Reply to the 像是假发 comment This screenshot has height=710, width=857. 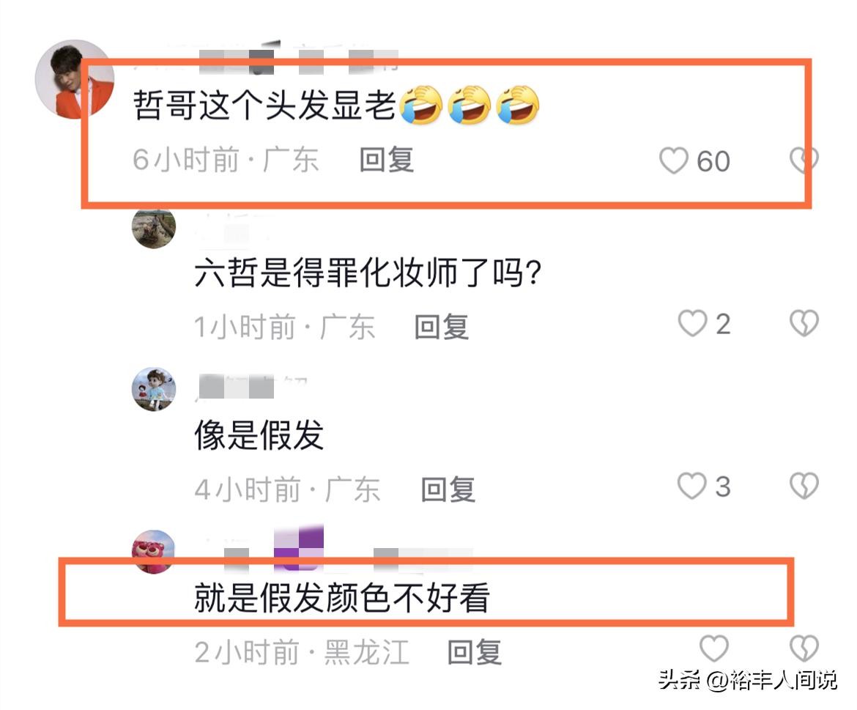(x=448, y=489)
